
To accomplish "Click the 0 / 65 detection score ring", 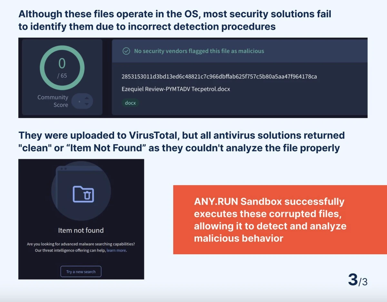I will tap(62, 68).
